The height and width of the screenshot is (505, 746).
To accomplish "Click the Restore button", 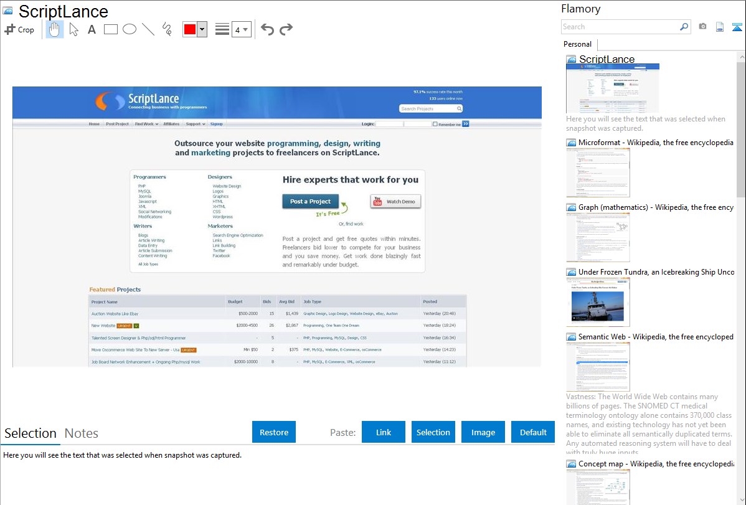I will [274, 432].
